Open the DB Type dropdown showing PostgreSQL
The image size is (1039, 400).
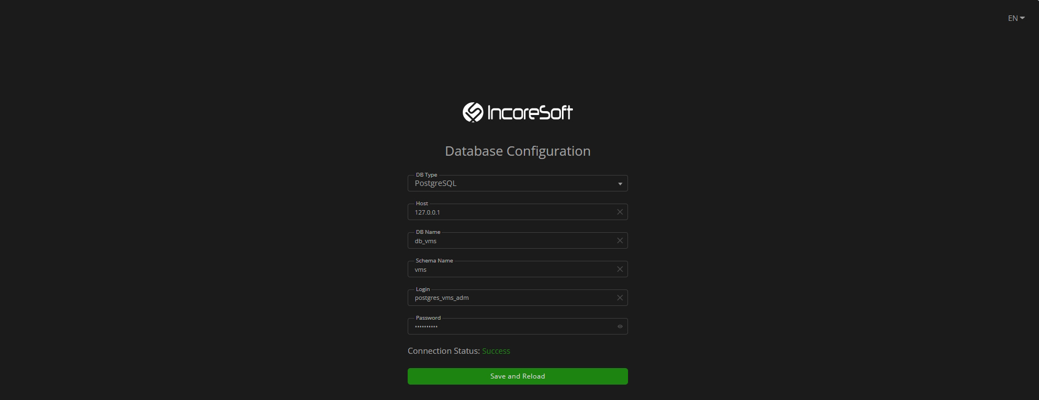517,183
